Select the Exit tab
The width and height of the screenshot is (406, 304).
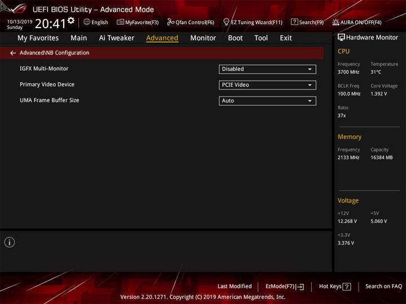[x=285, y=38]
